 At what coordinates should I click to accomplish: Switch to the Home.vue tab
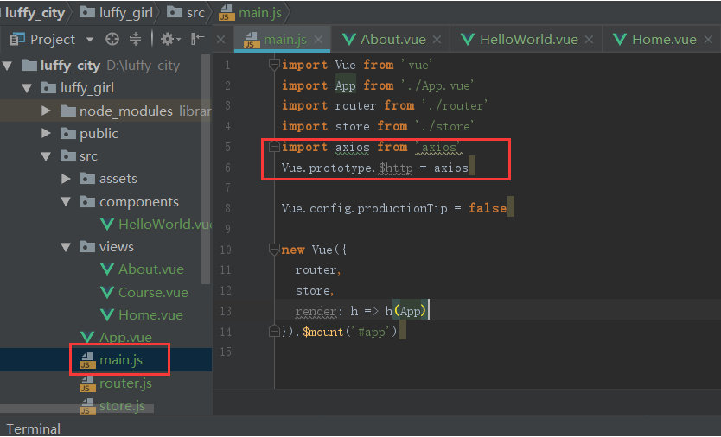tap(663, 39)
